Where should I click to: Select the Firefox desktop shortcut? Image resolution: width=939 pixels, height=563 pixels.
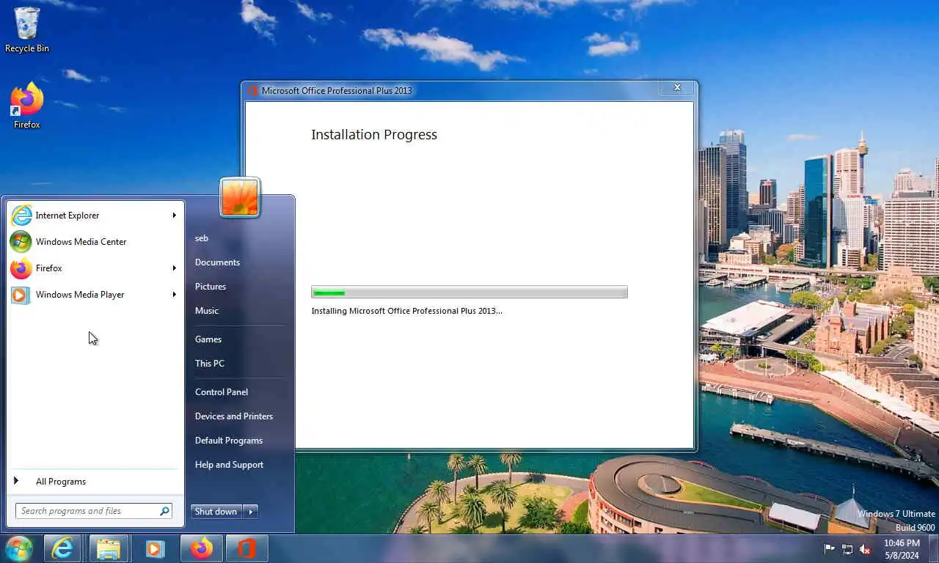click(27, 106)
